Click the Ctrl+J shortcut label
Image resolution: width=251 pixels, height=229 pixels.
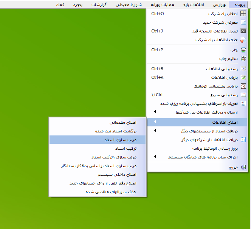(x=157, y=31)
